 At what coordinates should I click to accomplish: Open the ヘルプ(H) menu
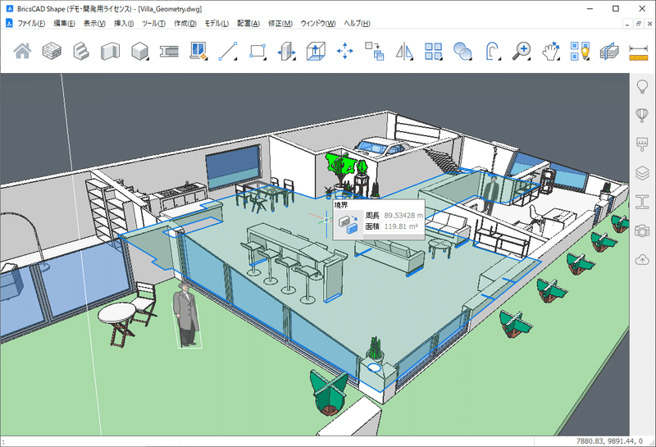pyautogui.click(x=357, y=24)
